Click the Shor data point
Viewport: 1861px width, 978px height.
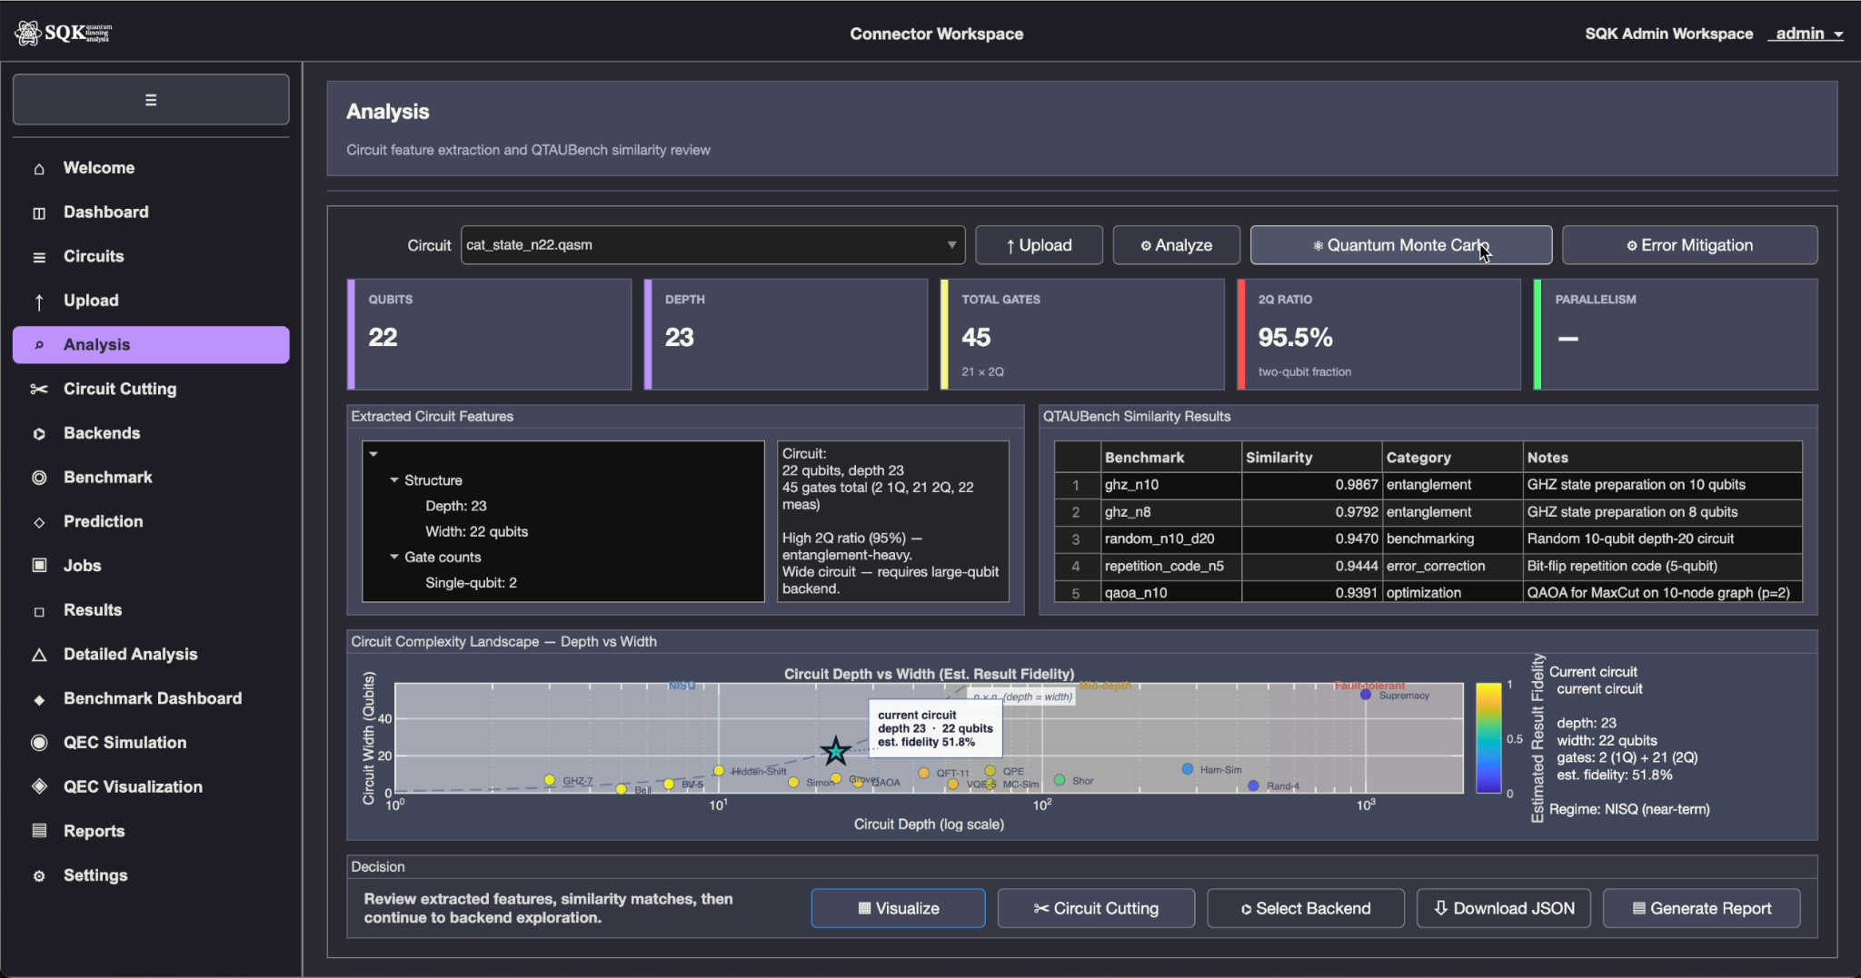[x=1060, y=780]
